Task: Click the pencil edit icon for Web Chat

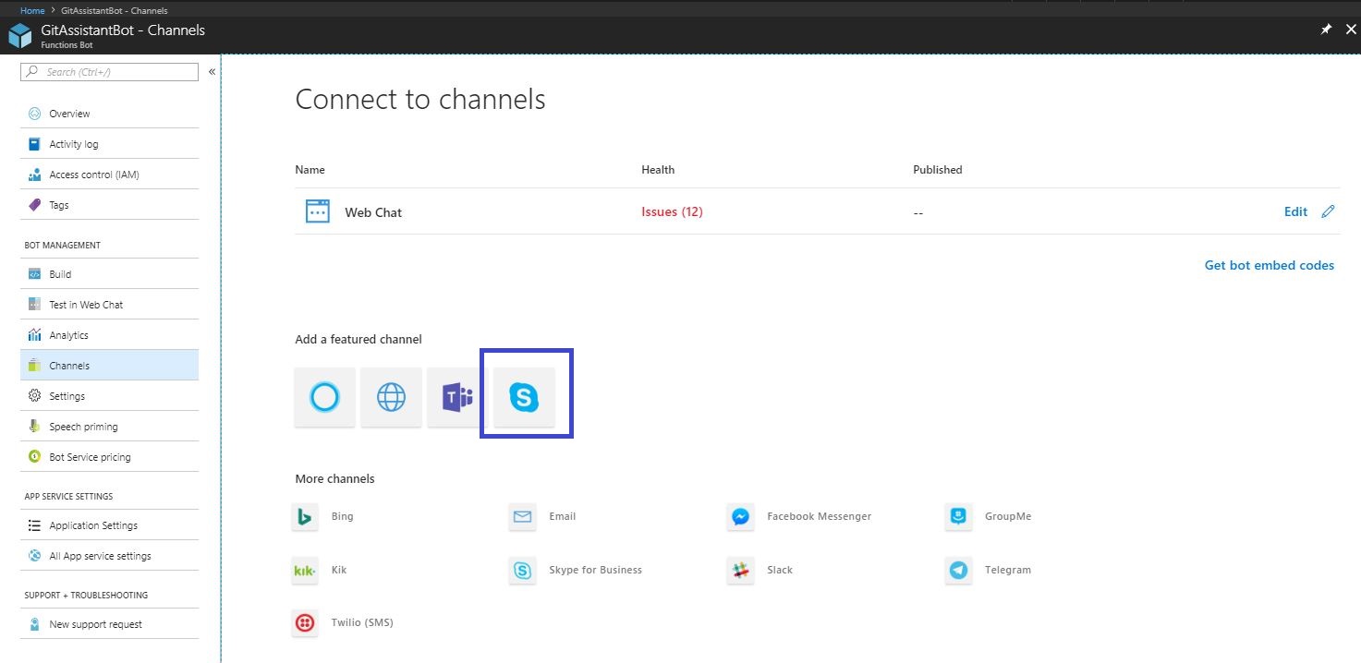Action: [1328, 211]
